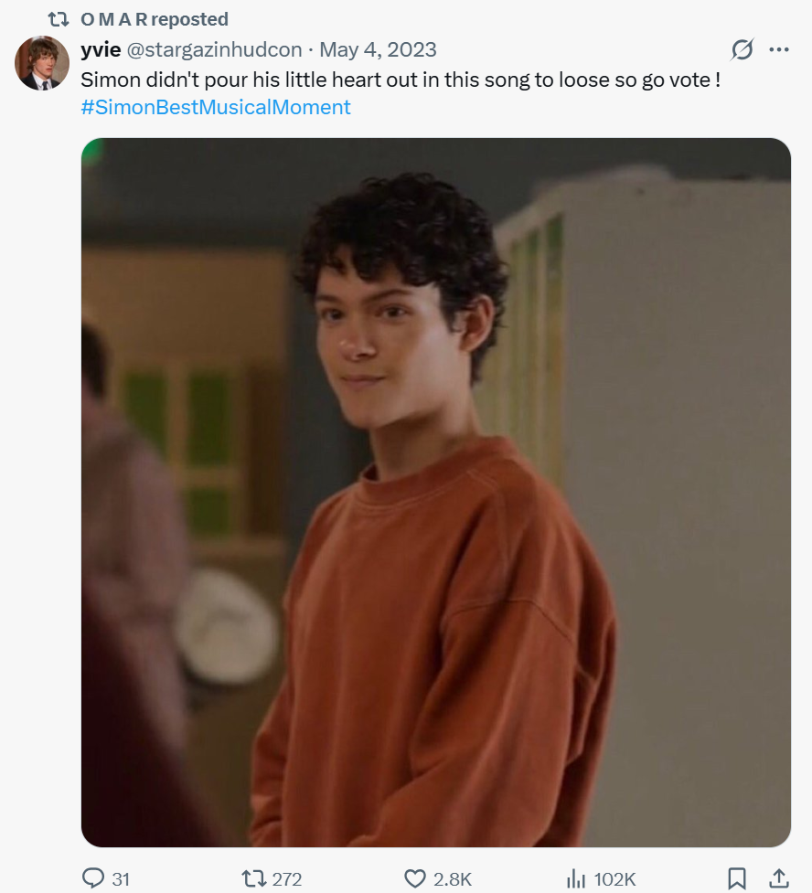
Task: Click the Grok slashed-circle icon
Action: click(x=742, y=49)
